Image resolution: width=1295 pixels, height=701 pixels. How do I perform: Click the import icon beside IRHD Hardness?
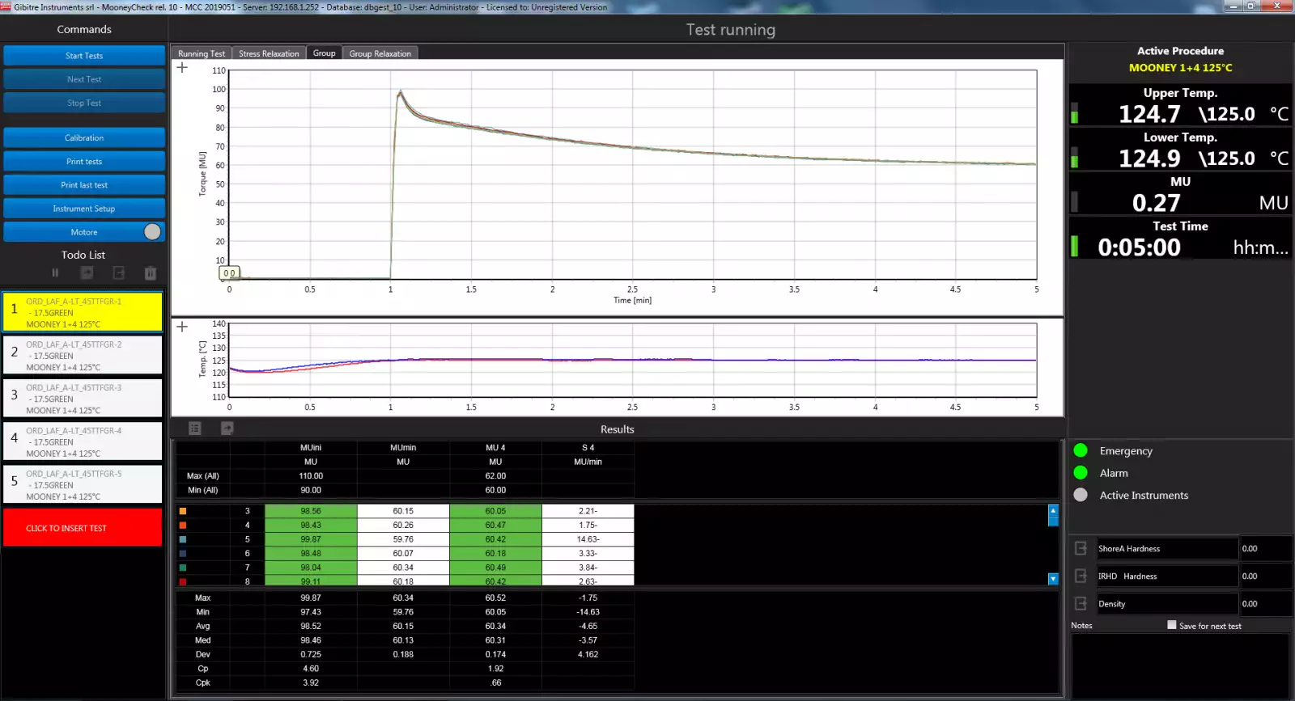1081,576
